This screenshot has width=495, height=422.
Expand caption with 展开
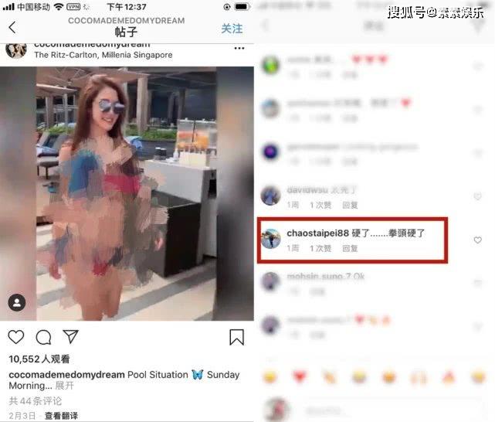[64, 386]
